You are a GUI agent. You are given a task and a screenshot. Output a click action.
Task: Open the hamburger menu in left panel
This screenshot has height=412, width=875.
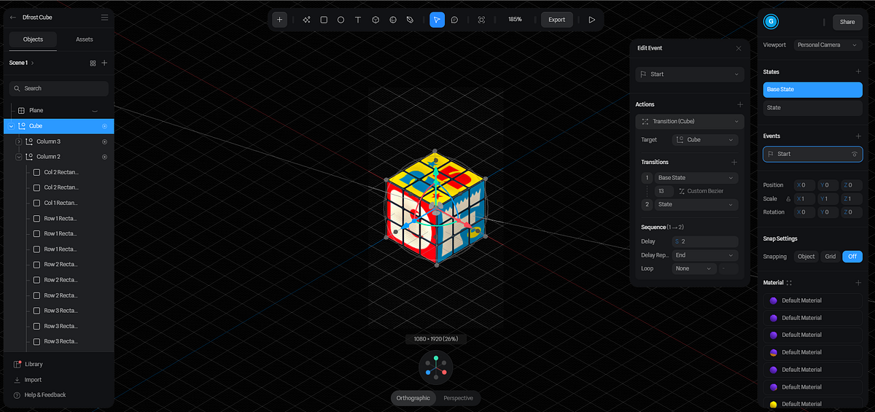point(104,17)
